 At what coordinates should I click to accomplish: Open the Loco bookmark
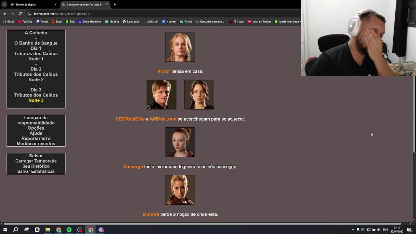57,22
